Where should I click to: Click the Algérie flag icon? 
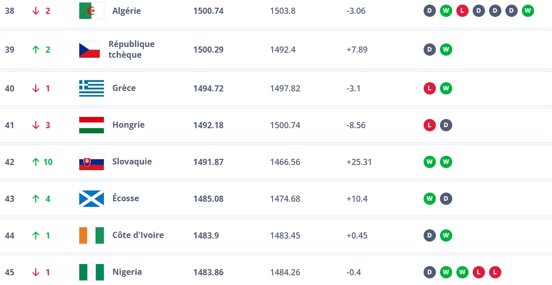pyautogui.click(x=92, y=11)
